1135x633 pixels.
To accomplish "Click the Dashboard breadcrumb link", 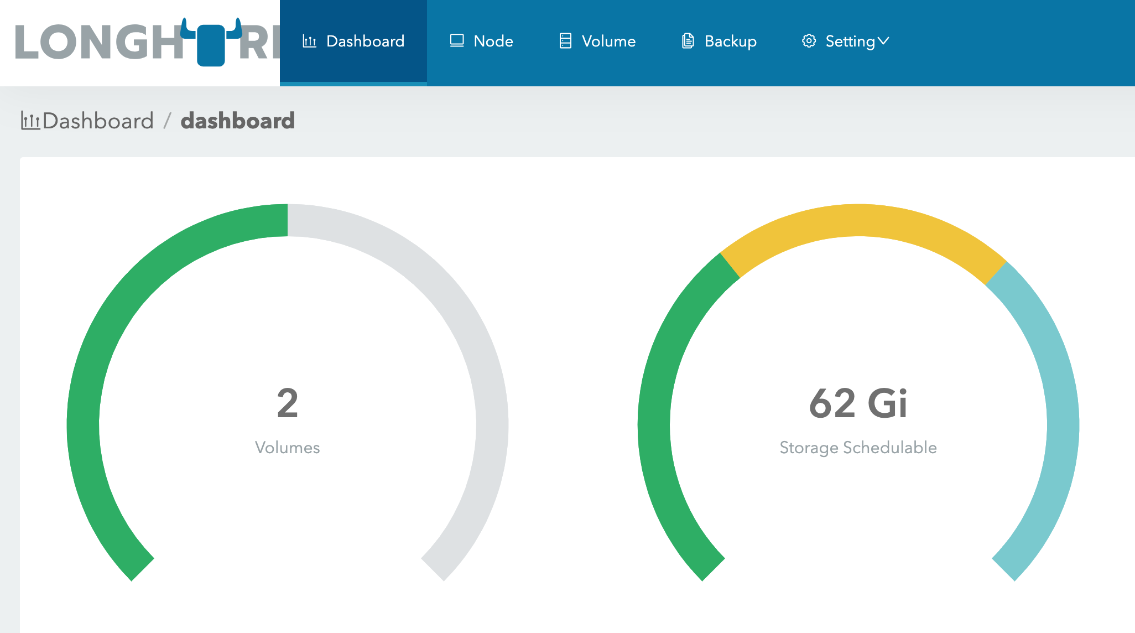I will [98, 121].
